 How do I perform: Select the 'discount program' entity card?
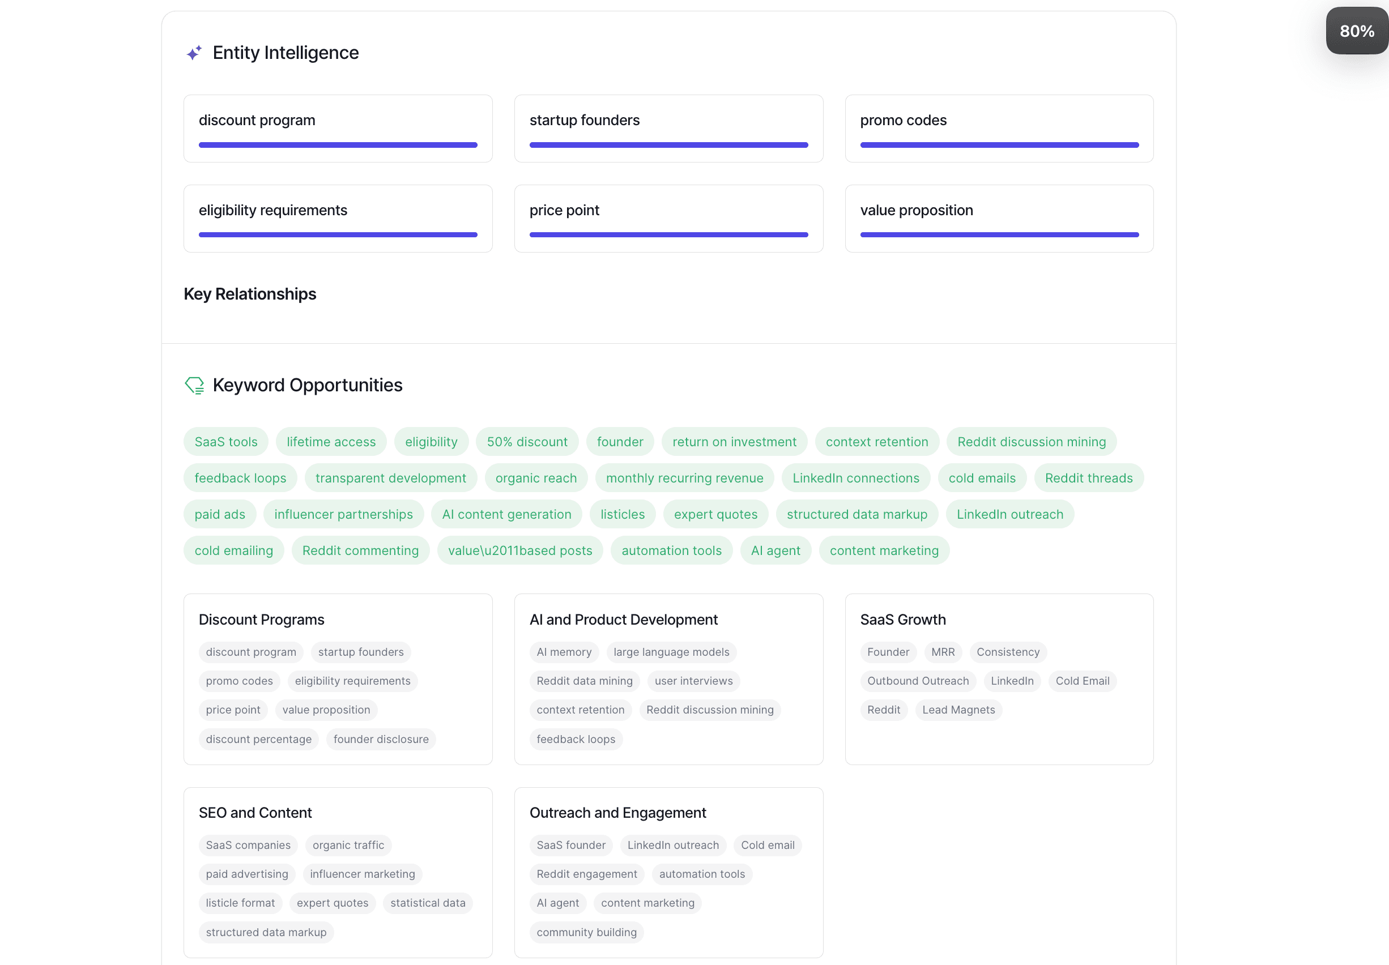338,128
